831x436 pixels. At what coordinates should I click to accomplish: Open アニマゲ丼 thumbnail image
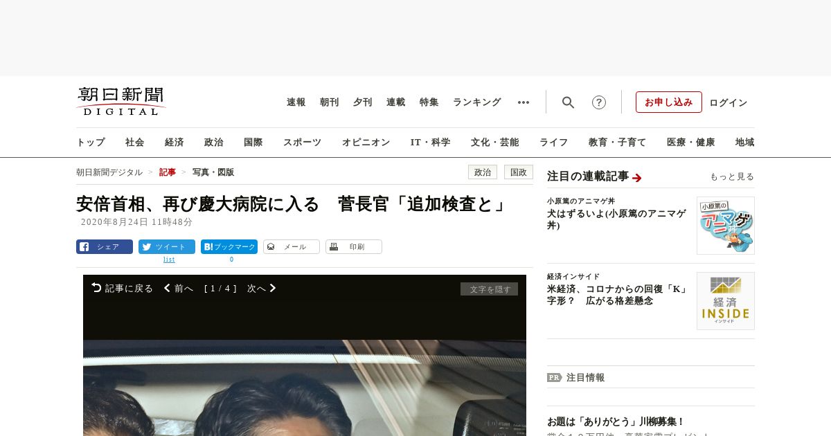[726, 226]
